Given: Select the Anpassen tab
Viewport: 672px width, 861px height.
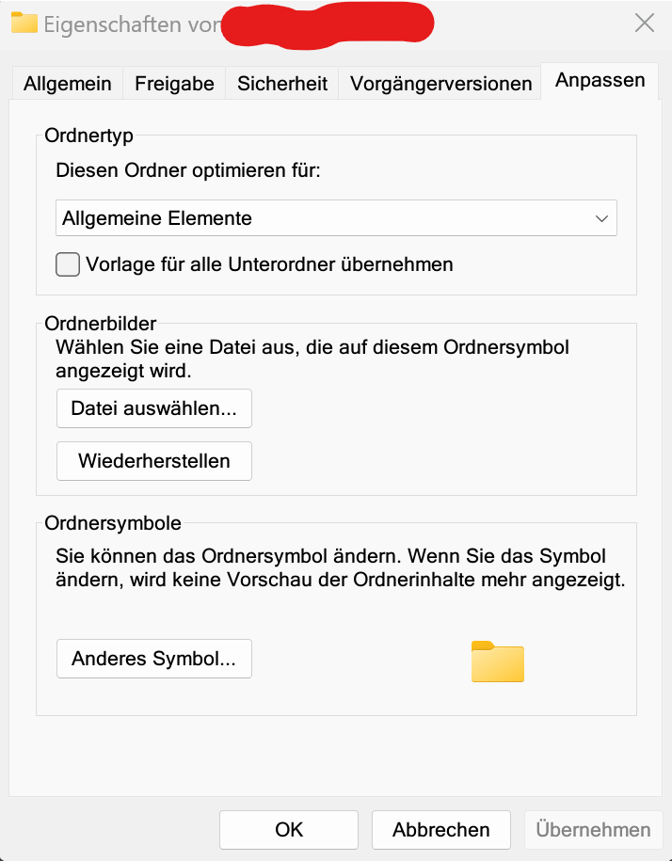Looking at the screenshot, I should [600, 80].
